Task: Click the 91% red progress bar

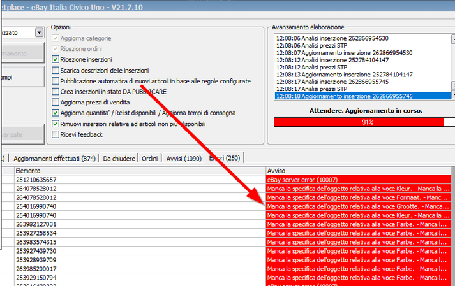Action: (364, 122)
